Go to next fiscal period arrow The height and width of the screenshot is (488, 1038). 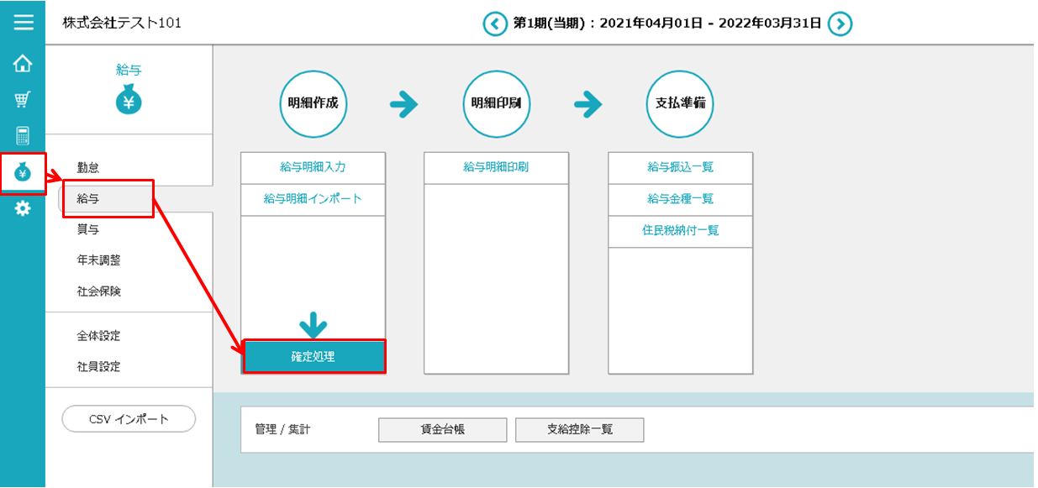pyautogui.click(x=840, y=24)
